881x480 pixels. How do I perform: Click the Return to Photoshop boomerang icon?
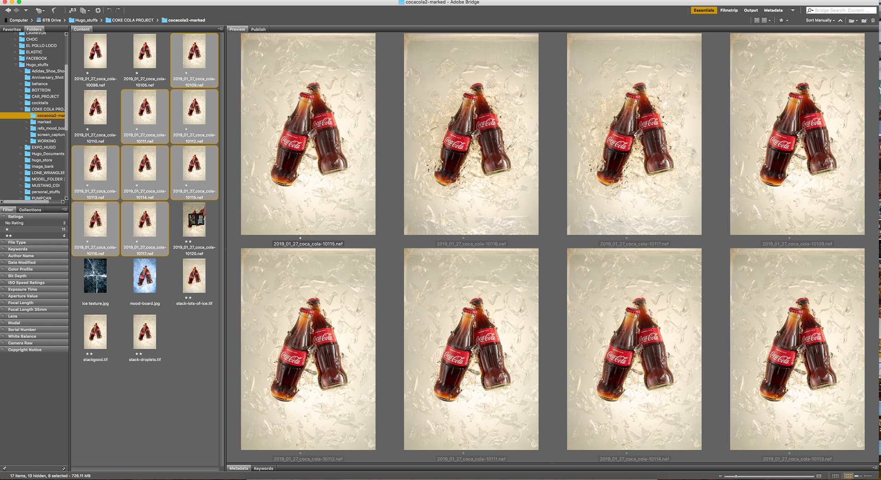point(54,10)
